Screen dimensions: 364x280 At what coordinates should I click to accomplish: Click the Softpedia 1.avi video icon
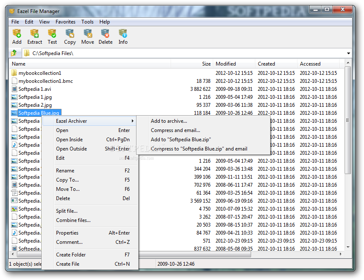click(x=14, y=89)
